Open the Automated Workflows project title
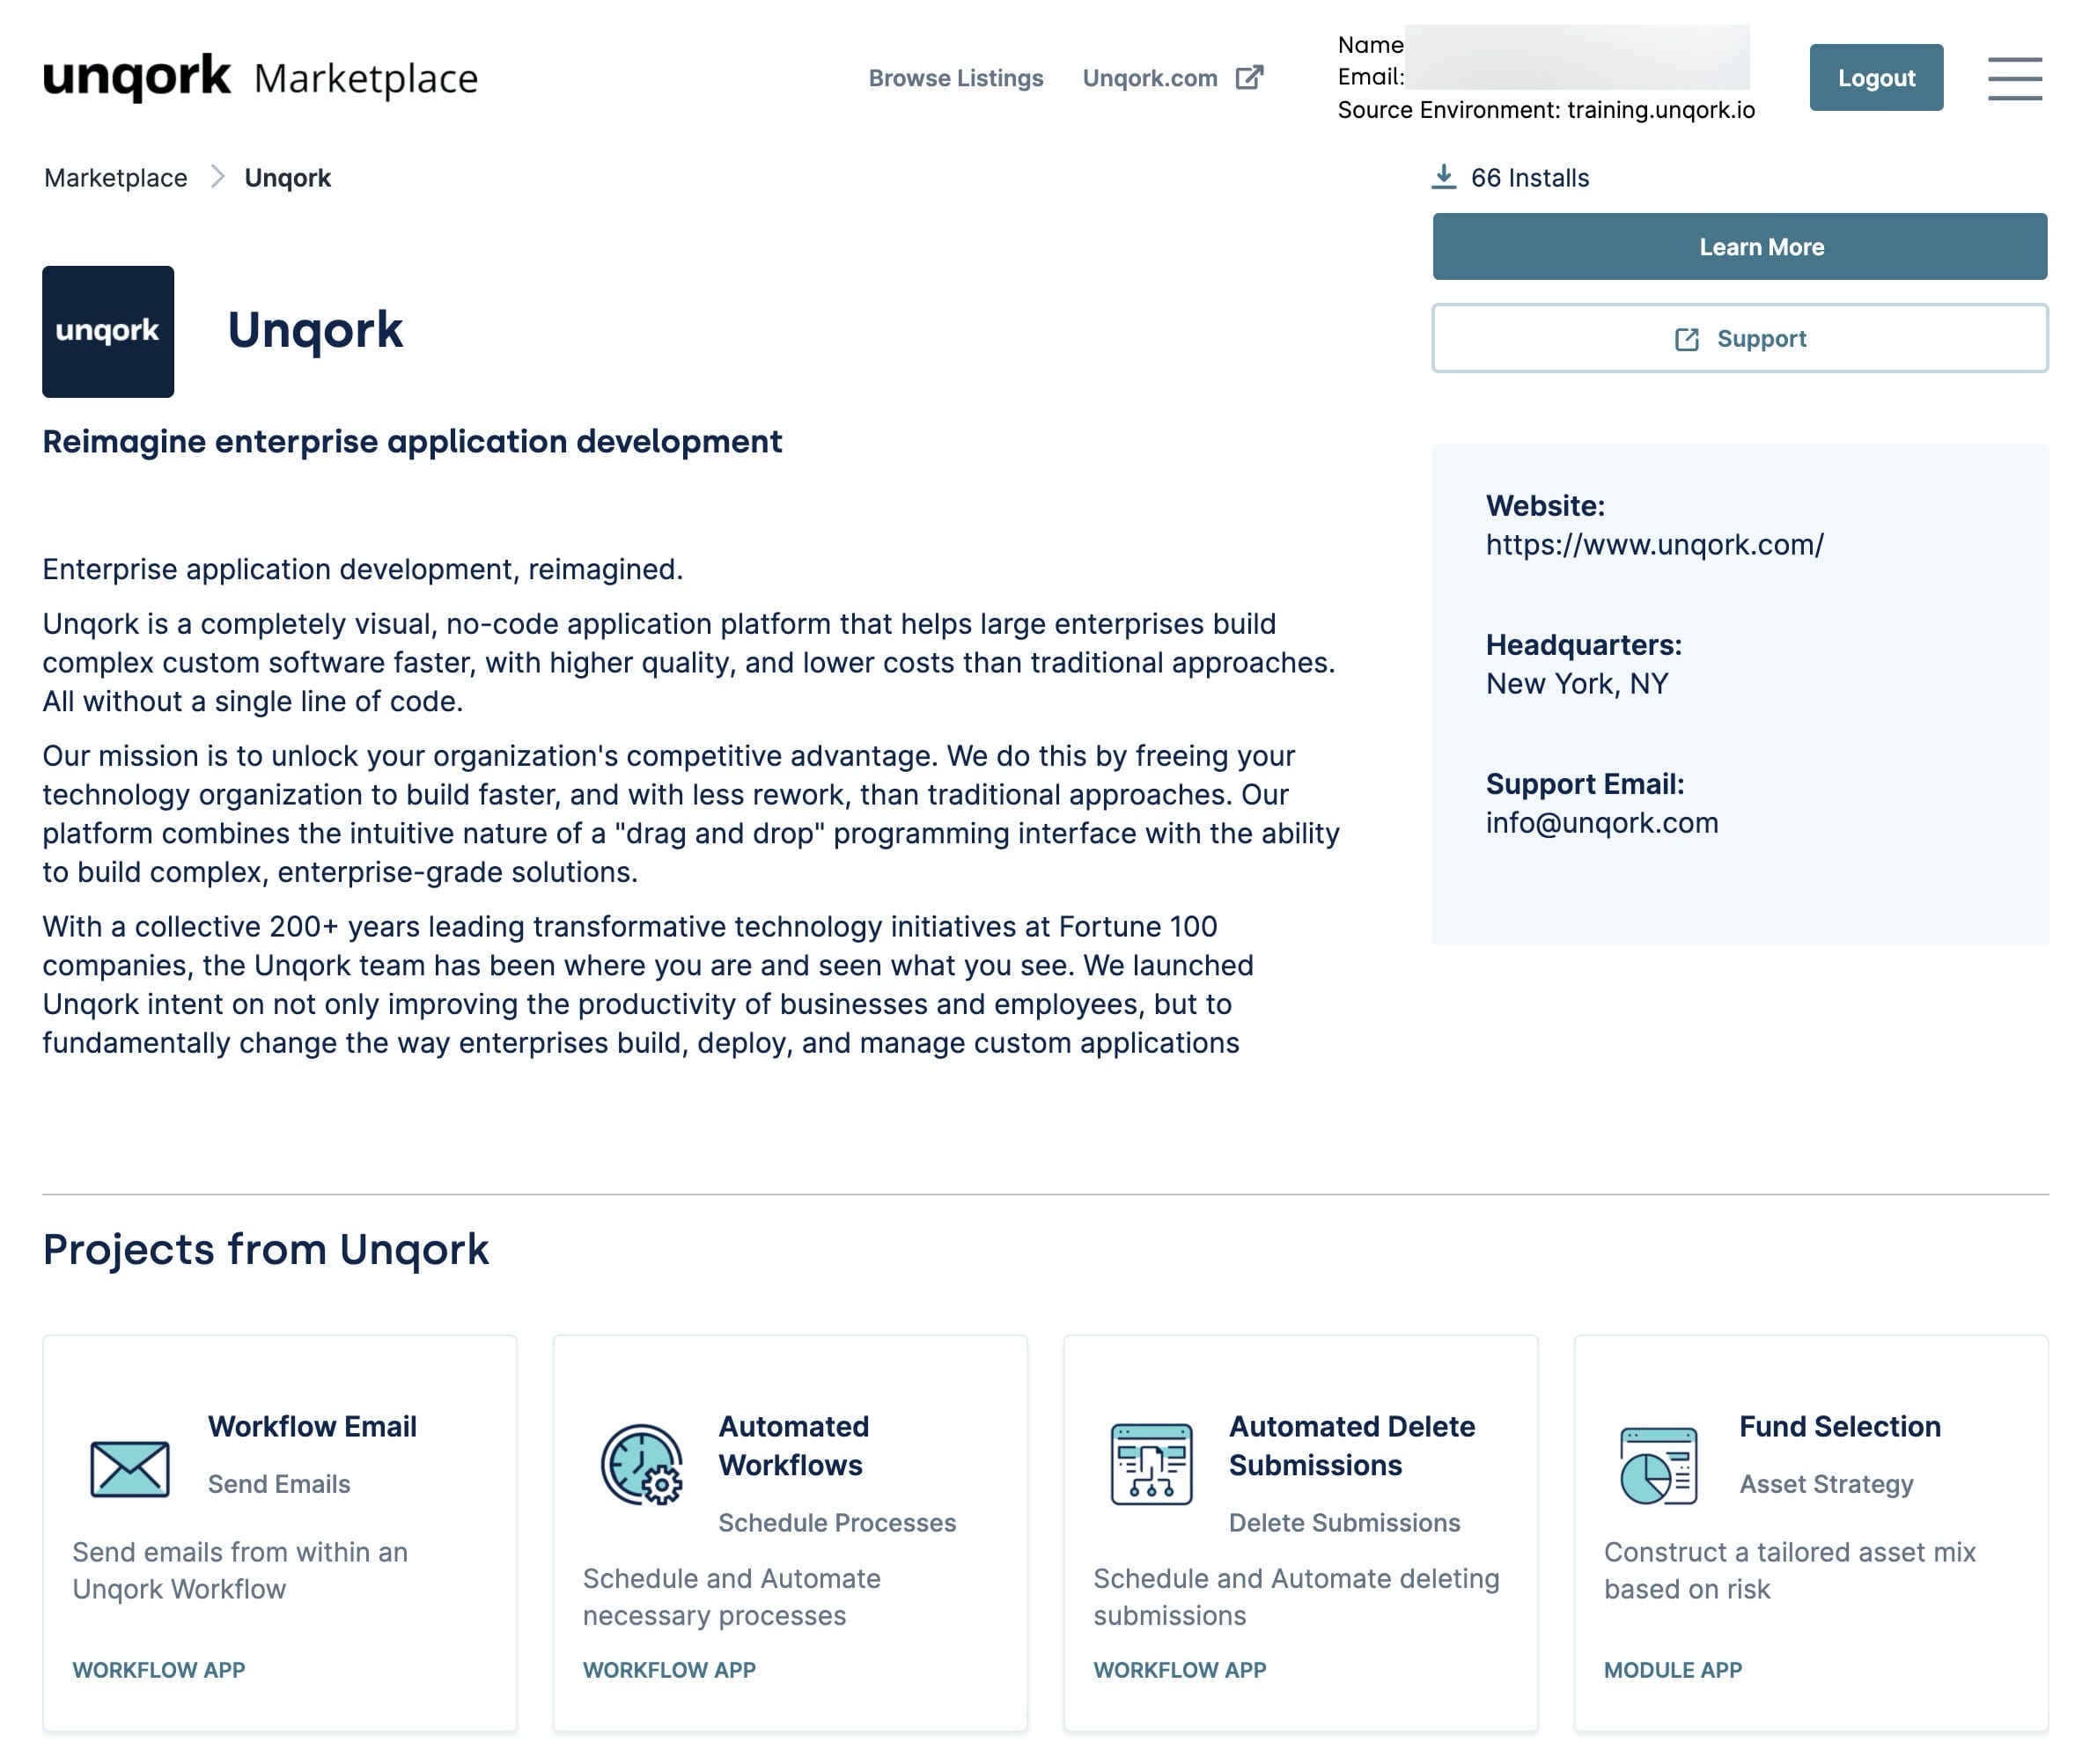Image resolution: width=2097 pixels, height=1764 pixels. [793, 1446]
